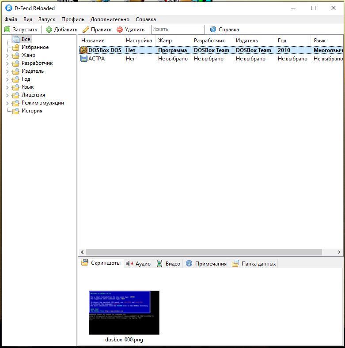345x348 pixels.
Task: Click the Программа genre cell
Action: point(172,50)
